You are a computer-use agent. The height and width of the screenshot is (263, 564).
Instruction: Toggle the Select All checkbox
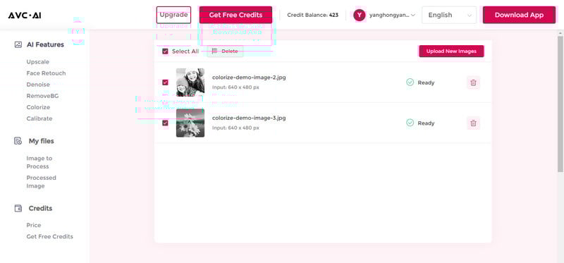point(165,51)
